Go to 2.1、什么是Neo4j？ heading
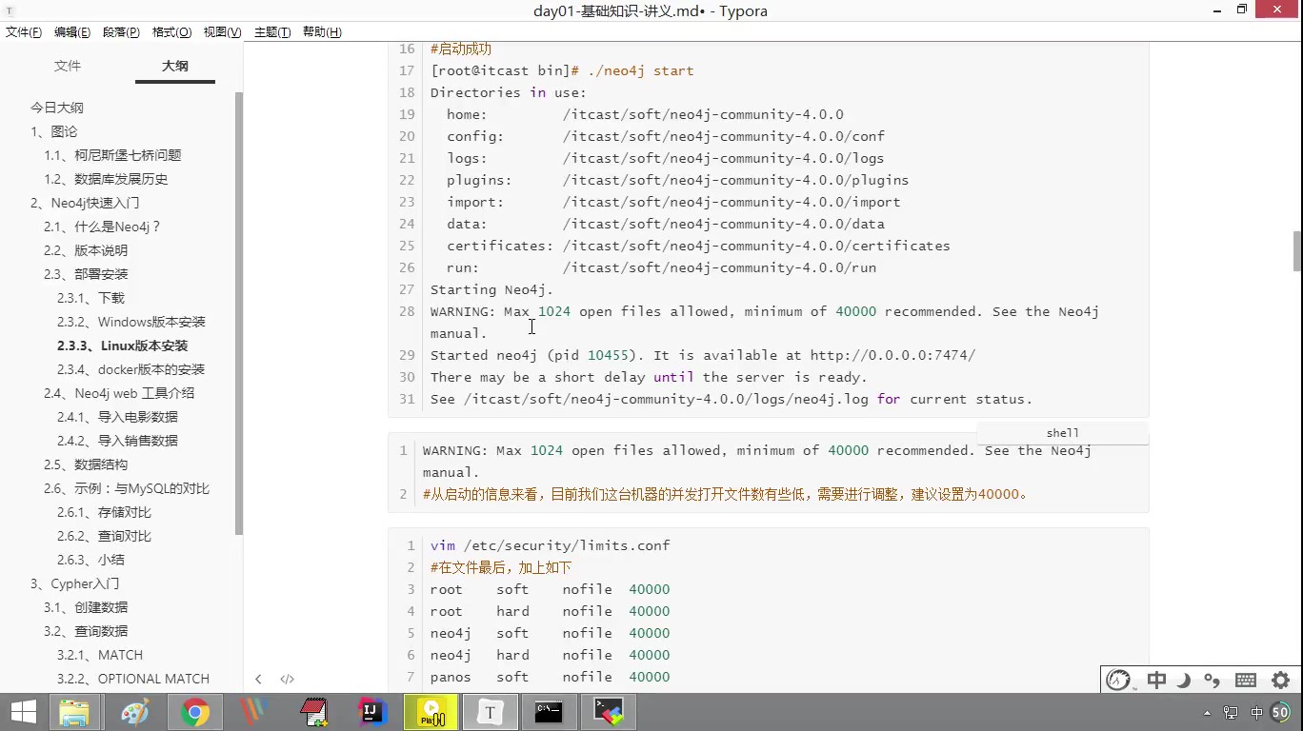 103,227
